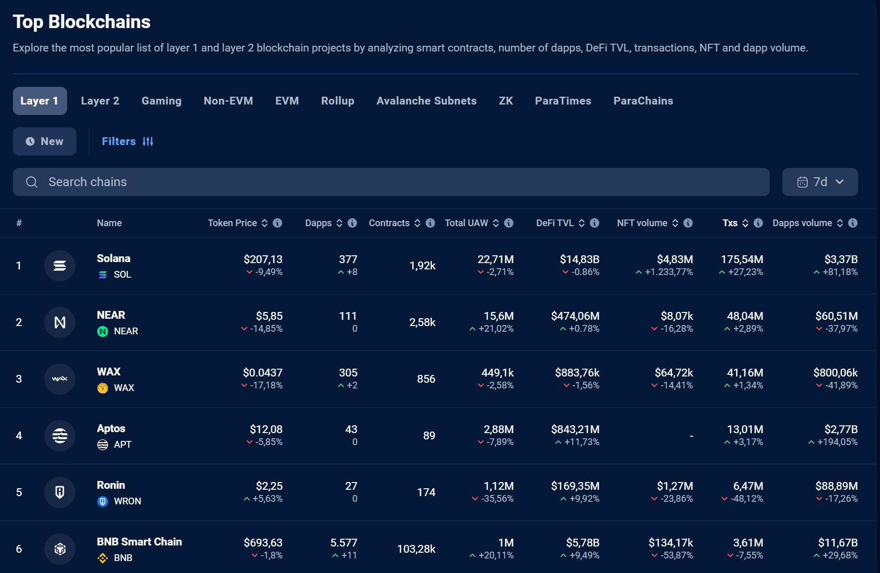Viewport: 880px width, 573px height.
Task: Click the calendar icon in 7d selector
Action: tap(803, 182)
